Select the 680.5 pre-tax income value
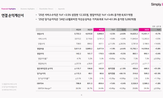 pos(146,69)
